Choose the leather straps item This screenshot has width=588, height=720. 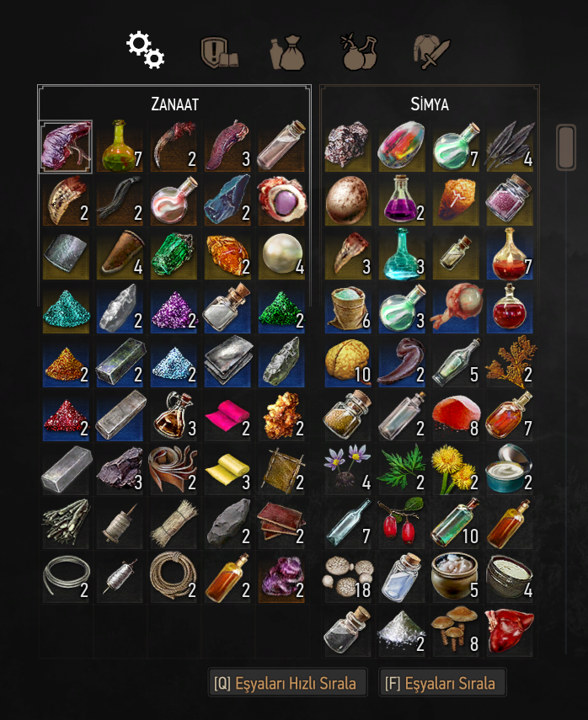[174, 470]
